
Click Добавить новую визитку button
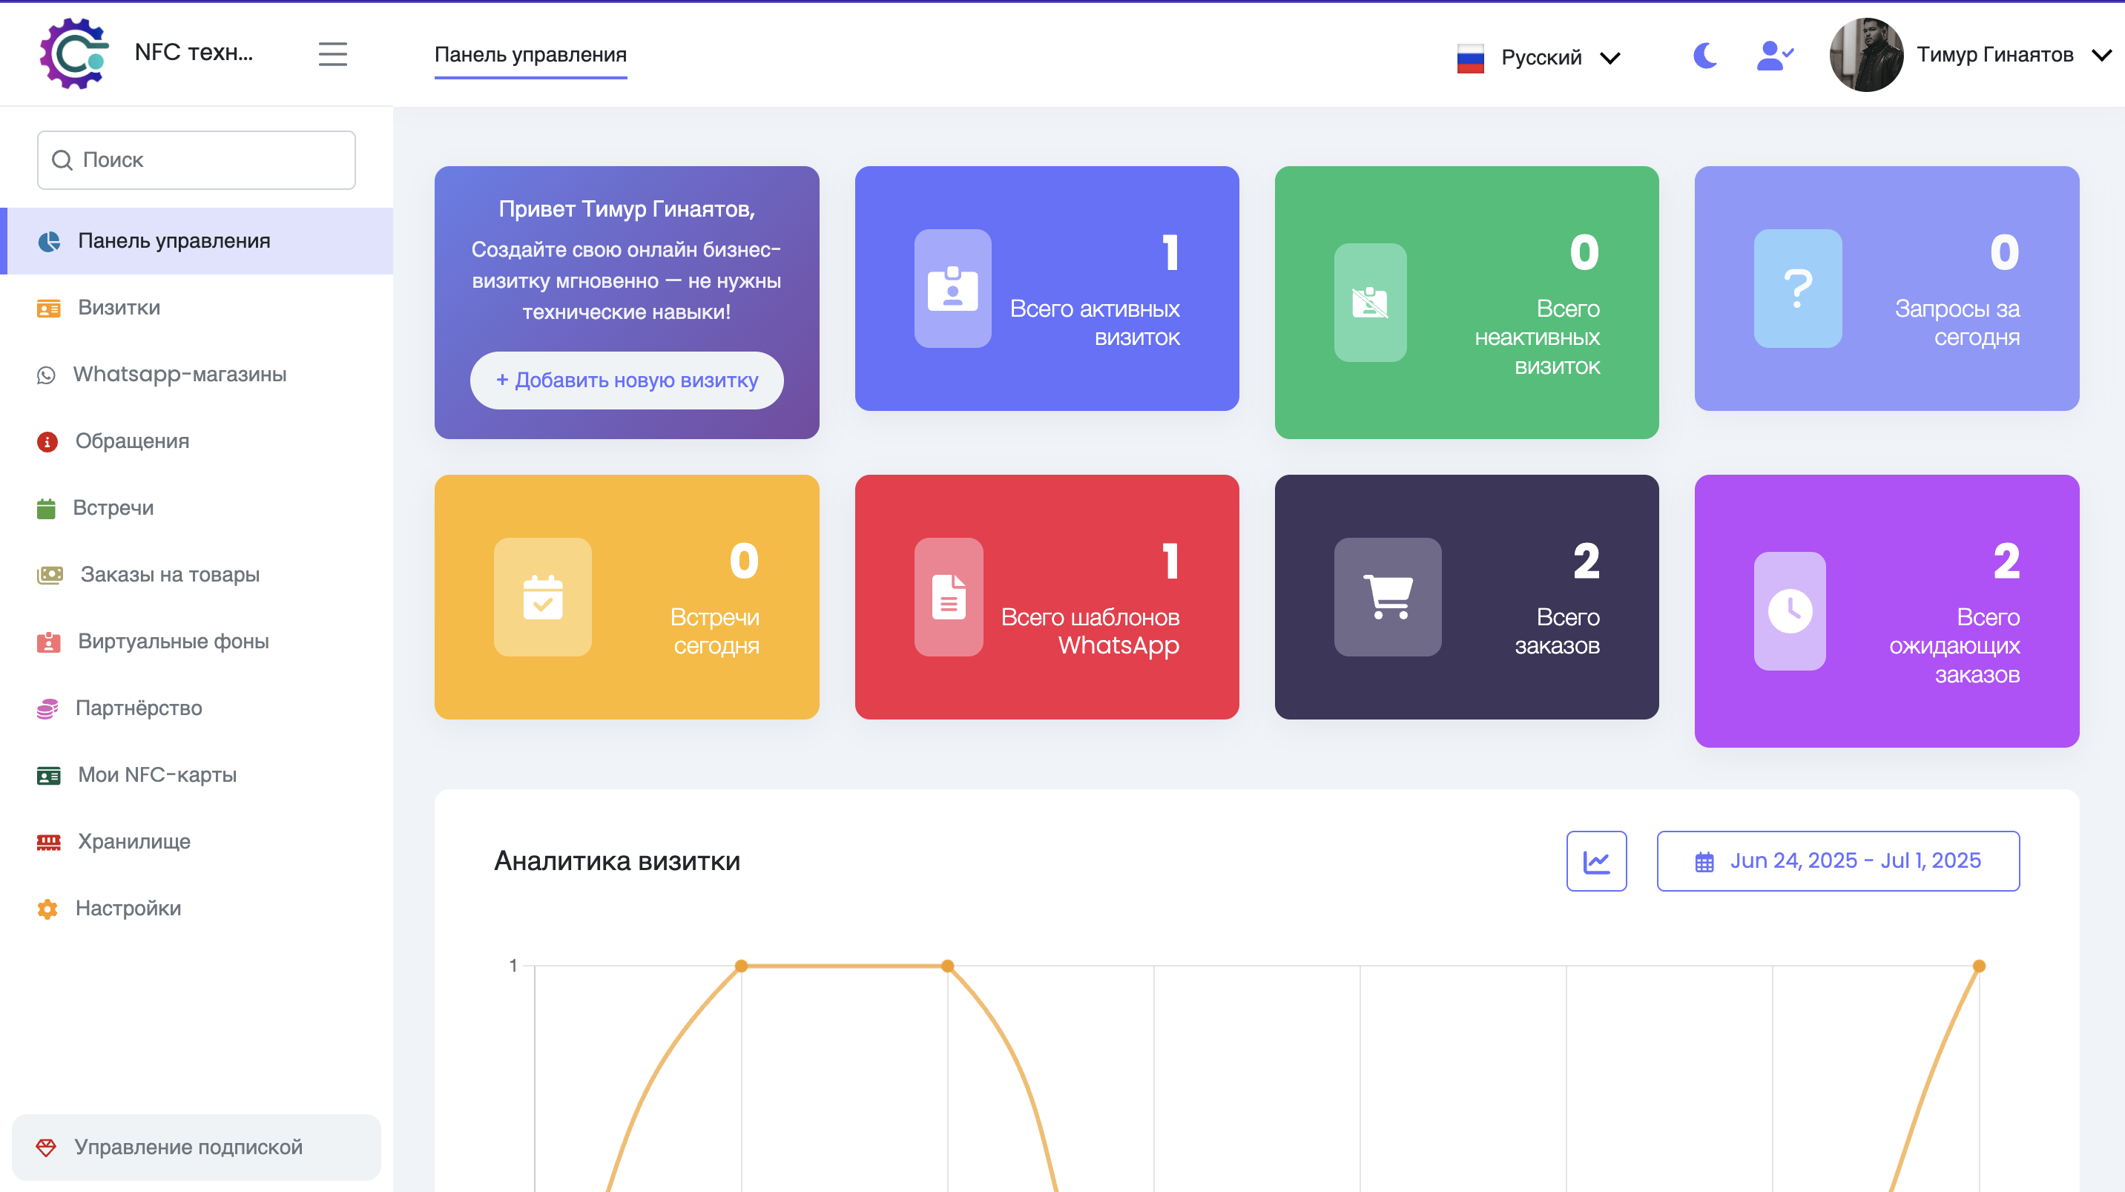click(x=626, y=381)
